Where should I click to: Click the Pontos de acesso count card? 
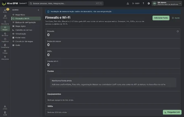click(x=113, y=43)
